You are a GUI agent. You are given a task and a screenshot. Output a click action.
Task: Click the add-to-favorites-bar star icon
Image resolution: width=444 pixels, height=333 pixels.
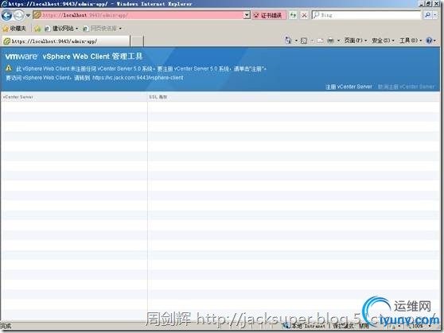click(37, 29)
